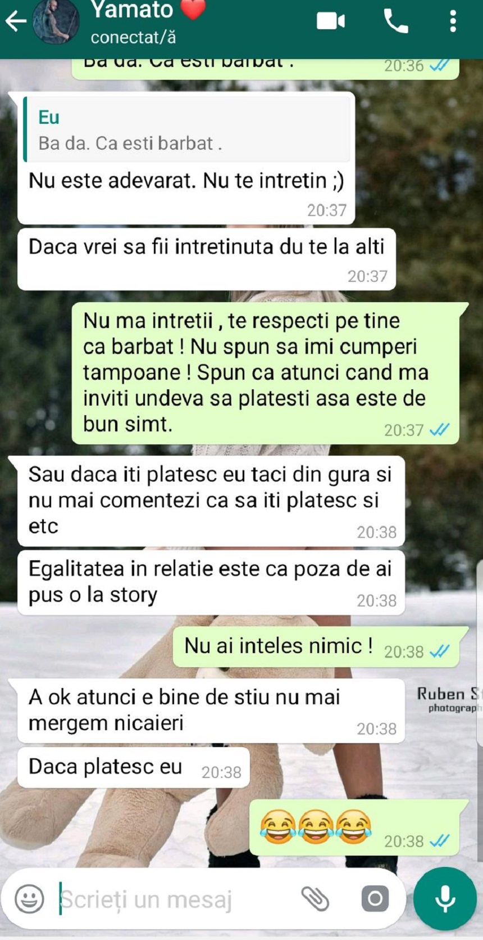Start a video call with Yamato
Image resolution: width=483 pixels, height=940 pixels.
pyautogui.click(x=331, y=21)
